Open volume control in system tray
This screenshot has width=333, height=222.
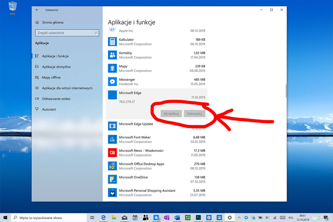267,218
